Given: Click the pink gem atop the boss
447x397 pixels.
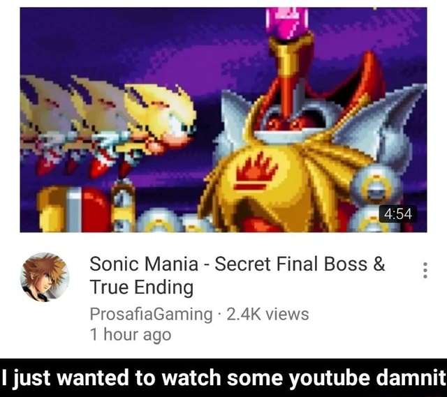Looking at the screenshot, I should (287, 22).
